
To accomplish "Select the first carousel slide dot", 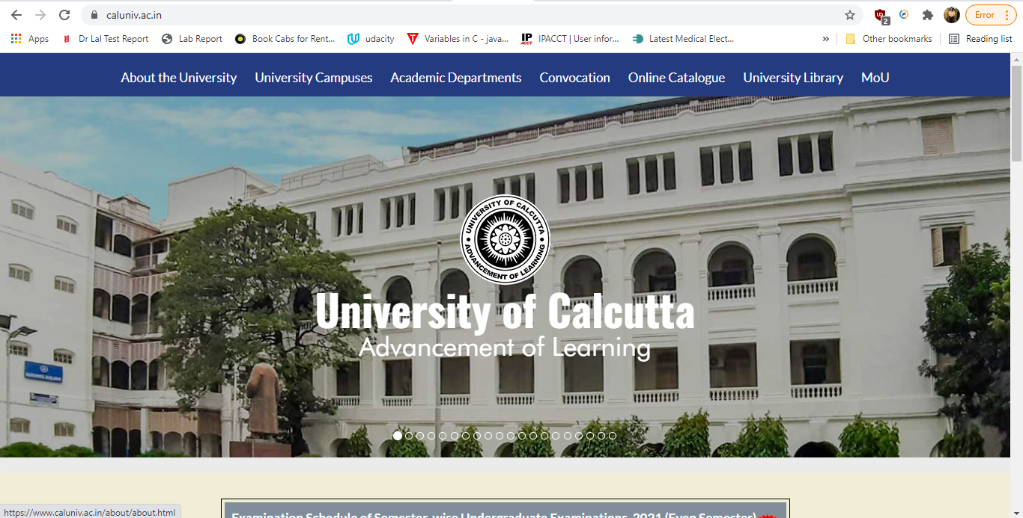I will 398,436.
